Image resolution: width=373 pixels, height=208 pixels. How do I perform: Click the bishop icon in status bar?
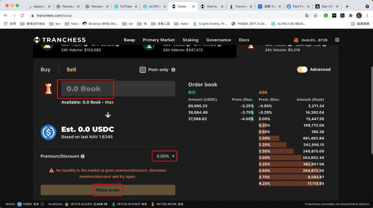click(114, 204)
